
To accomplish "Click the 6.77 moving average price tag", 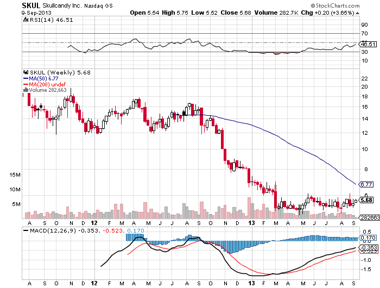I will pos(366,184).
